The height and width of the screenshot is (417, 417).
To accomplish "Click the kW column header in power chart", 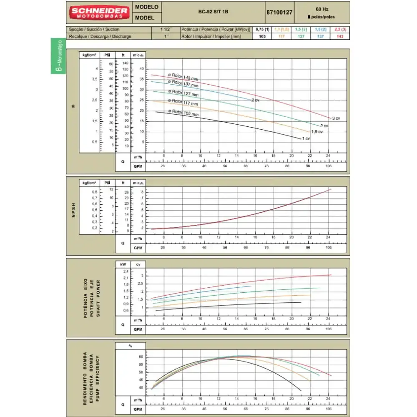I will pos(123,264).
